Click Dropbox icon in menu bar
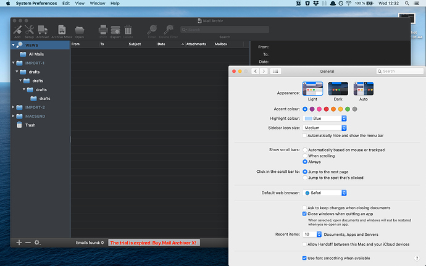Screen dimensions: 426x266 315,3
